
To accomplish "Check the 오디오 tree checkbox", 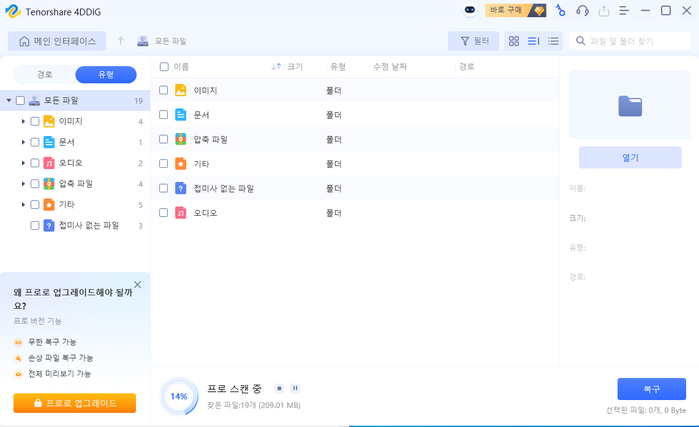I will 35,163.
